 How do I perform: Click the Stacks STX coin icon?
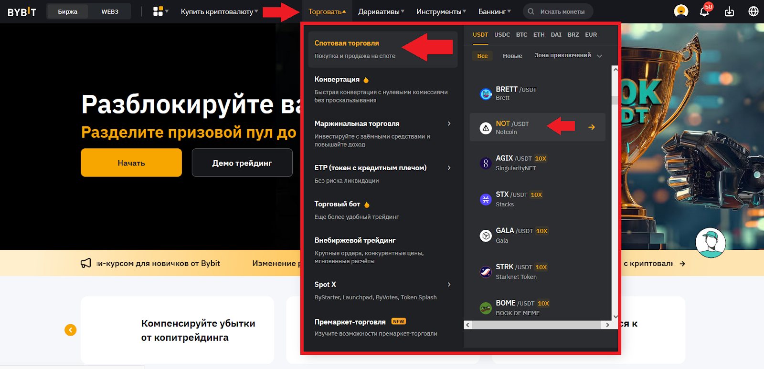[x=486, y=200]
